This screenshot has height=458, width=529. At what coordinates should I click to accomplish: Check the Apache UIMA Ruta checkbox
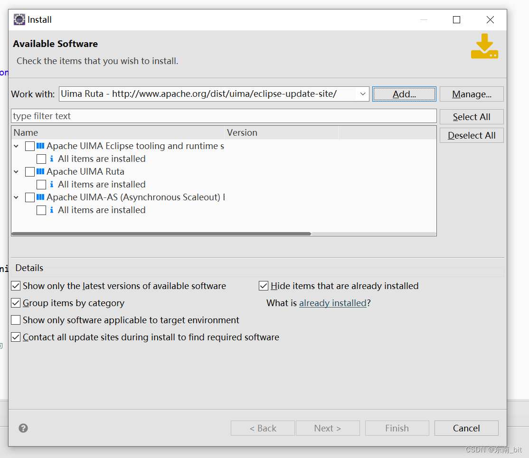click(30, 172)
